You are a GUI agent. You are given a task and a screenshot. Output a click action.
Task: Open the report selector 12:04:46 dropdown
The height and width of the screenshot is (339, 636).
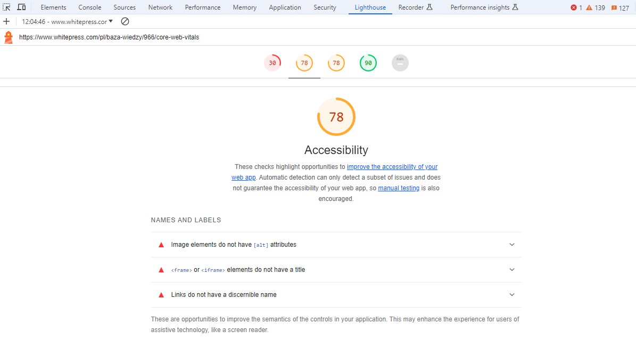[x=68, y=21]
